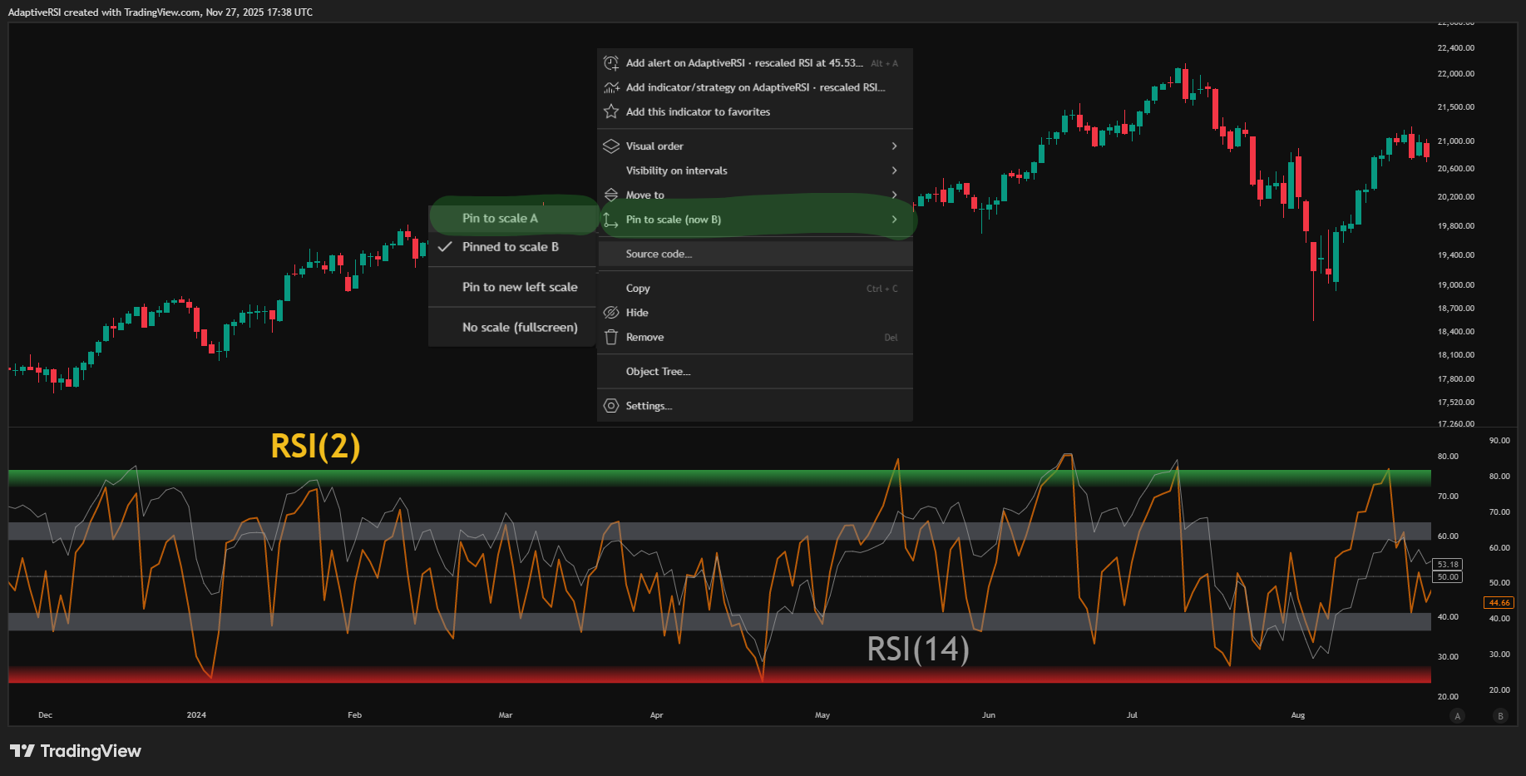
Task: Expand the Move to submenu arrow
Action: pos(895,195)
